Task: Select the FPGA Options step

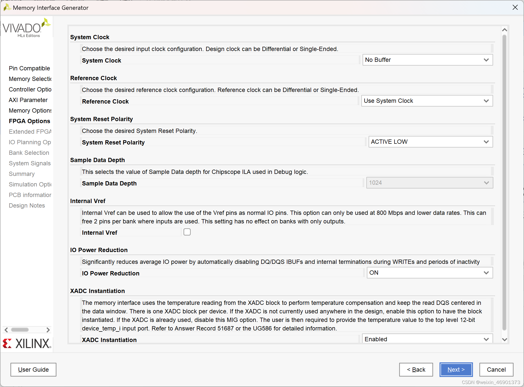Action: (29, 121)
